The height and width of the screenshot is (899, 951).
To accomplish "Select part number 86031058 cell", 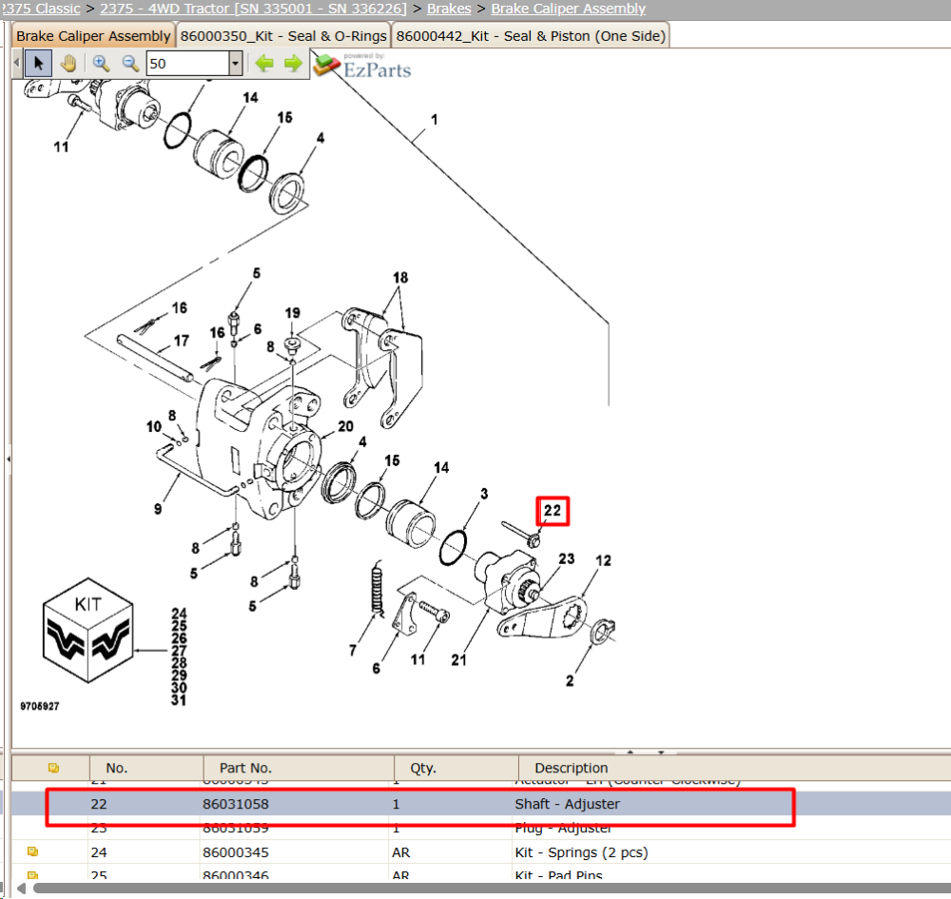I will pos(235,804).
